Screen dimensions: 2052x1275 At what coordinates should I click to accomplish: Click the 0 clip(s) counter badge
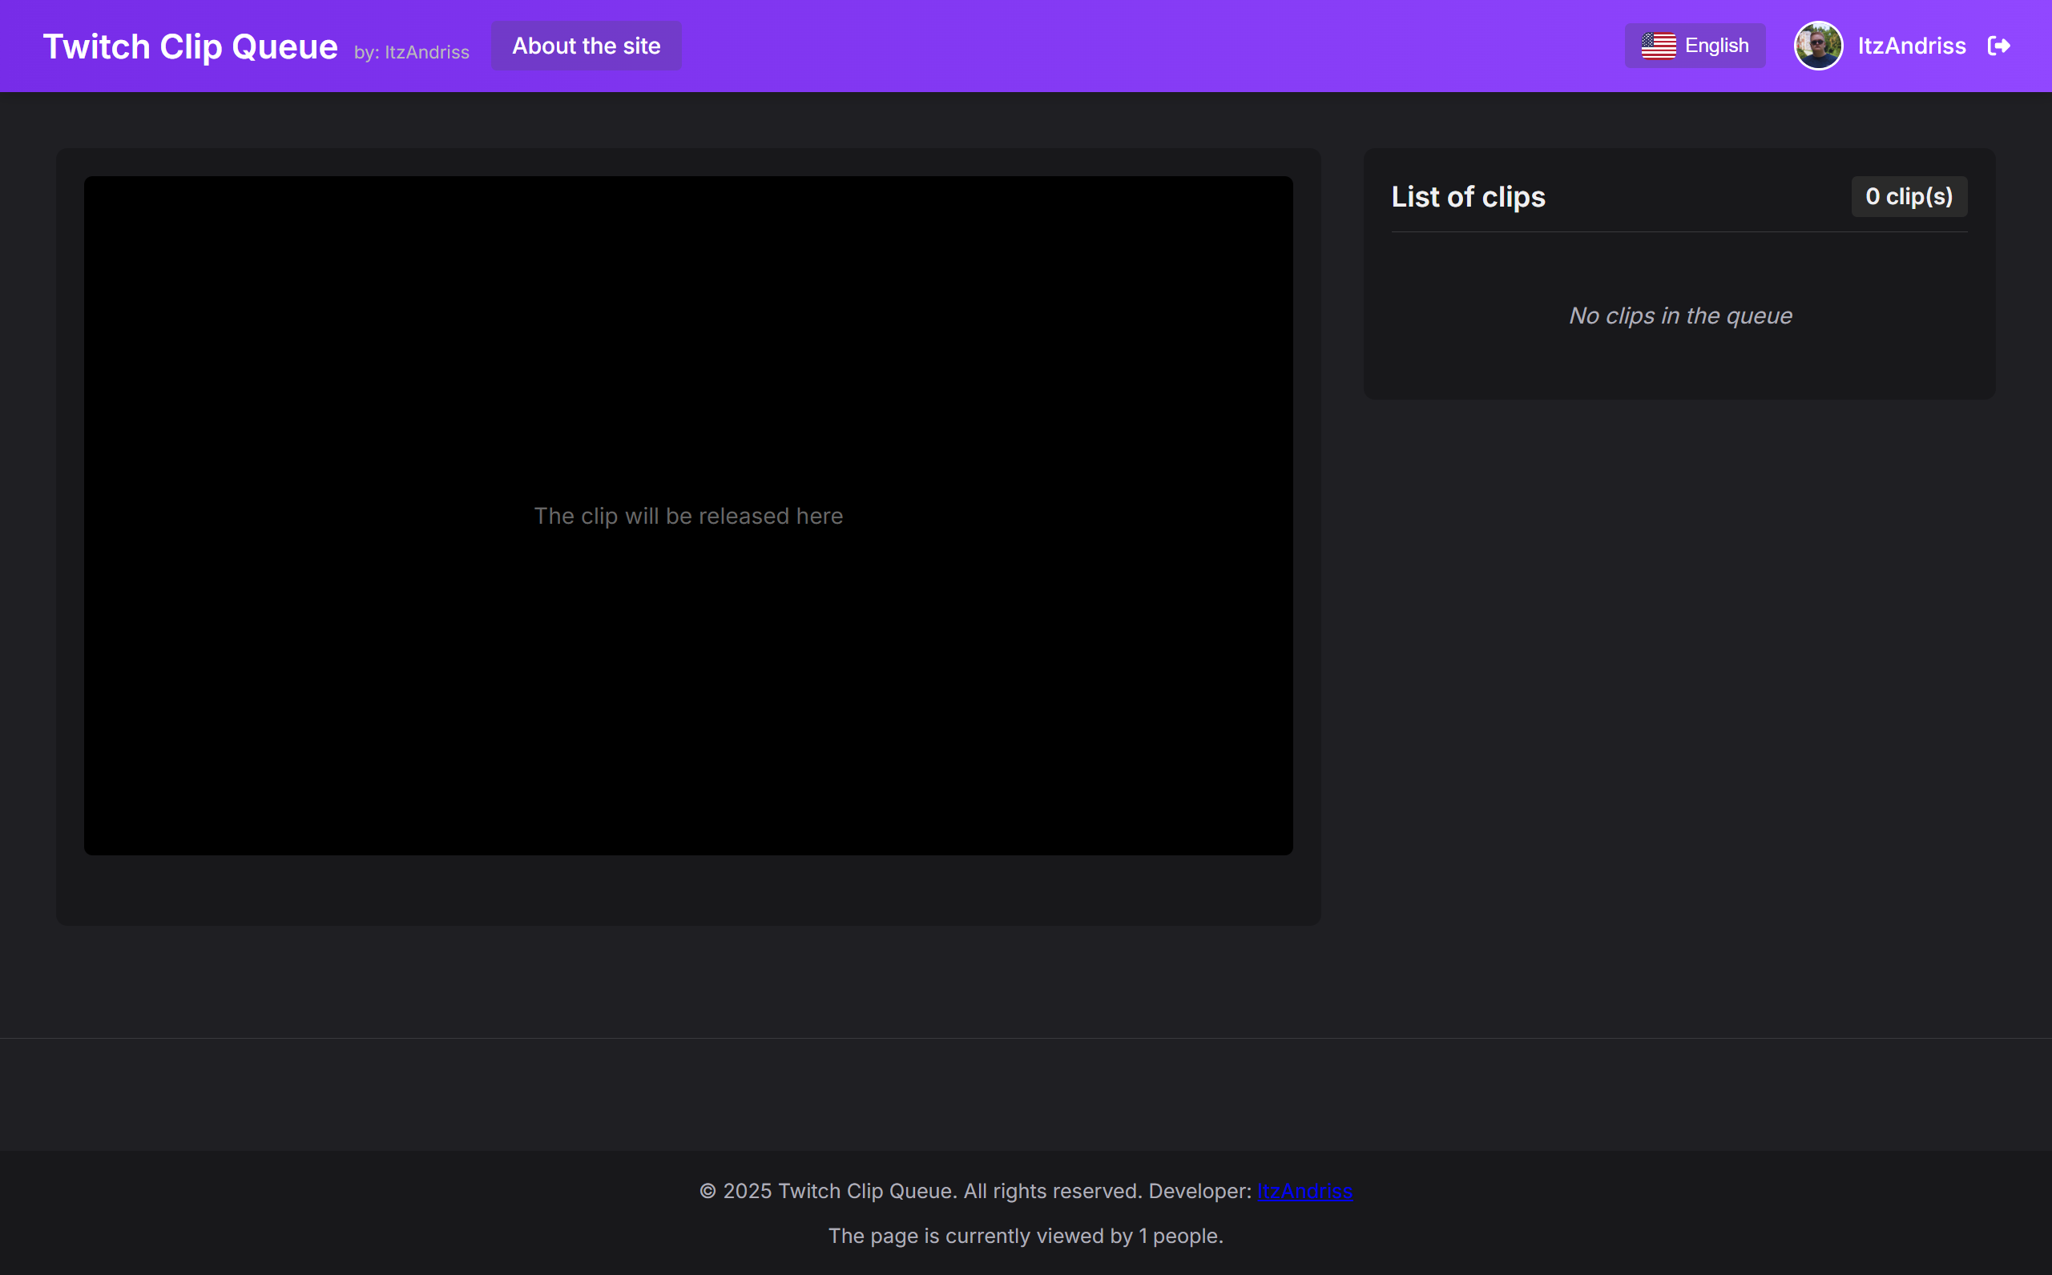[x=1909, y=196]
